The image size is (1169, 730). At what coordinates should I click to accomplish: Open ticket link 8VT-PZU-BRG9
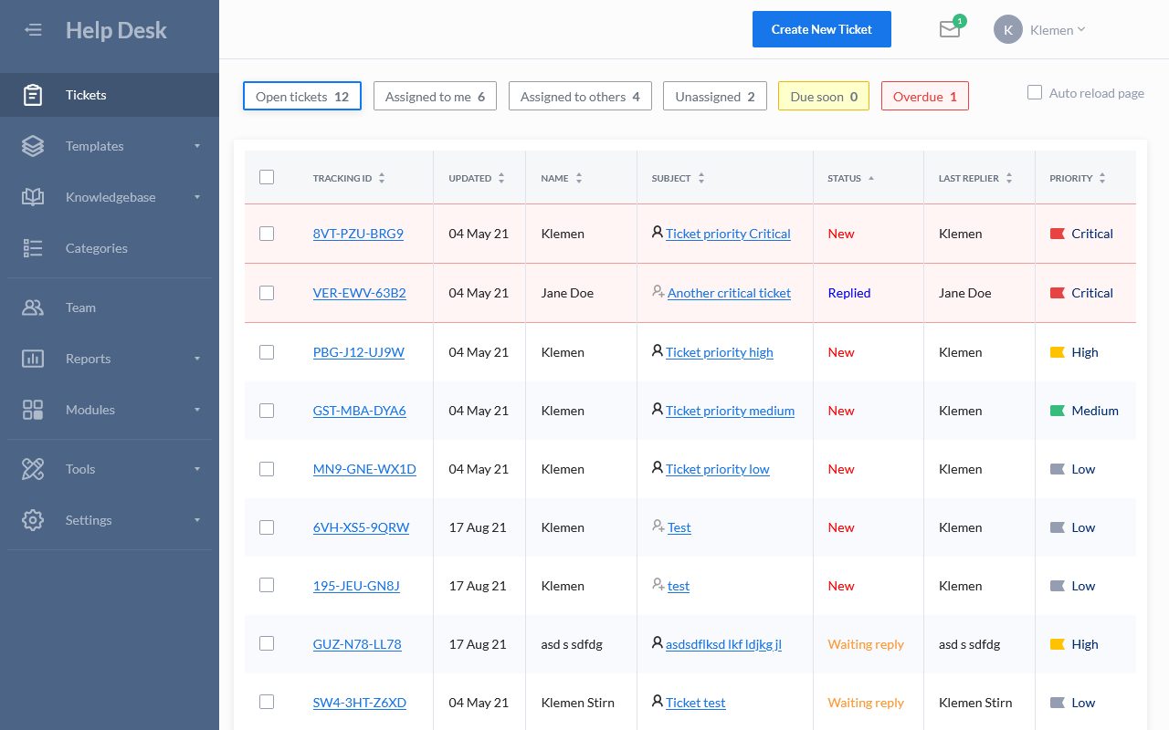358,234
